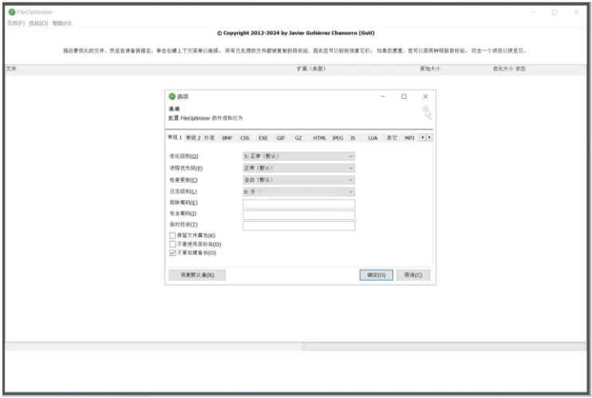Minimize the 选项 dialog window
The width and height of the screenshot is (592, 398).
383,97
